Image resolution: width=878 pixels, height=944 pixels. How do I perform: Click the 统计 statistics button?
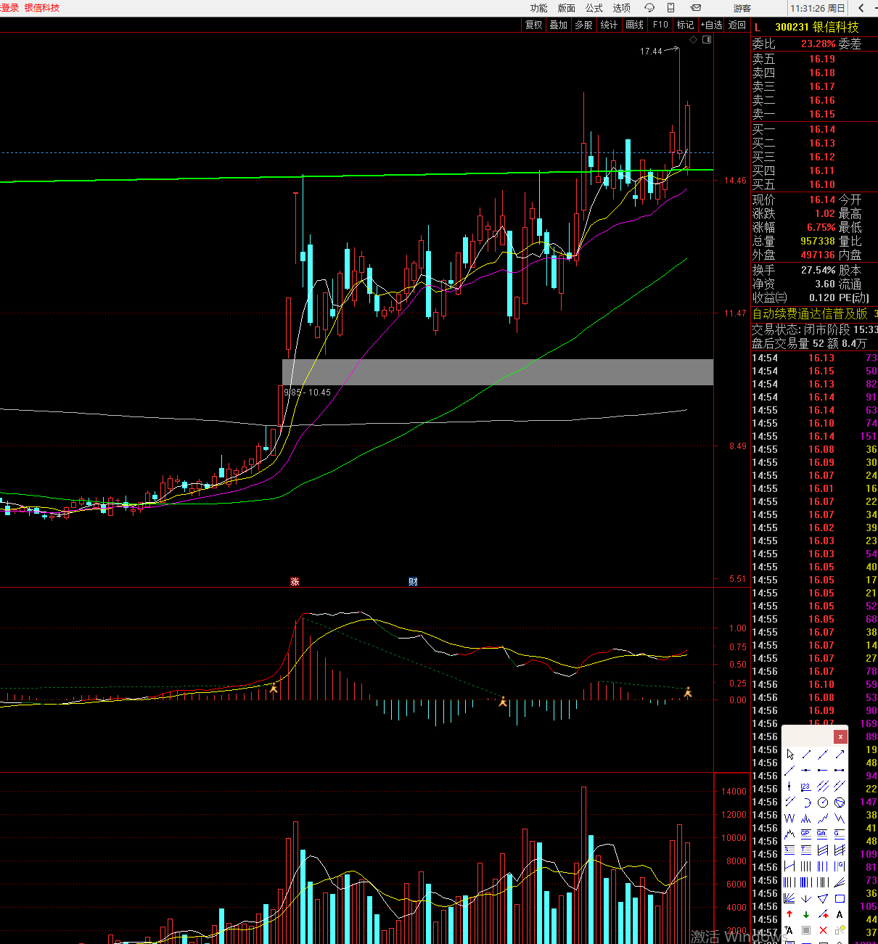(609, 25)
